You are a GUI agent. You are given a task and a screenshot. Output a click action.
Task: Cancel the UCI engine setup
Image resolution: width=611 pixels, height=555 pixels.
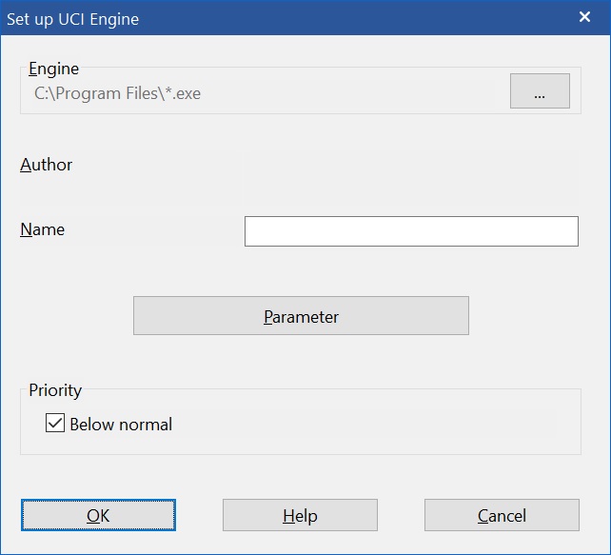tap(502, 515)
